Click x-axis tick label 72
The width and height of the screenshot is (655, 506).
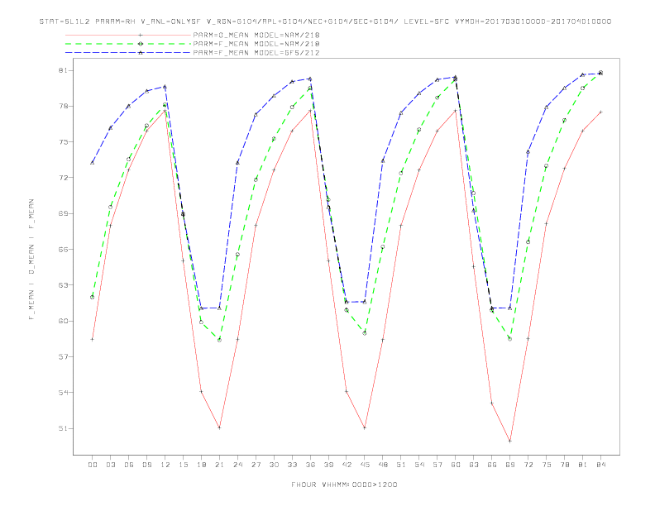pos(528,465)
